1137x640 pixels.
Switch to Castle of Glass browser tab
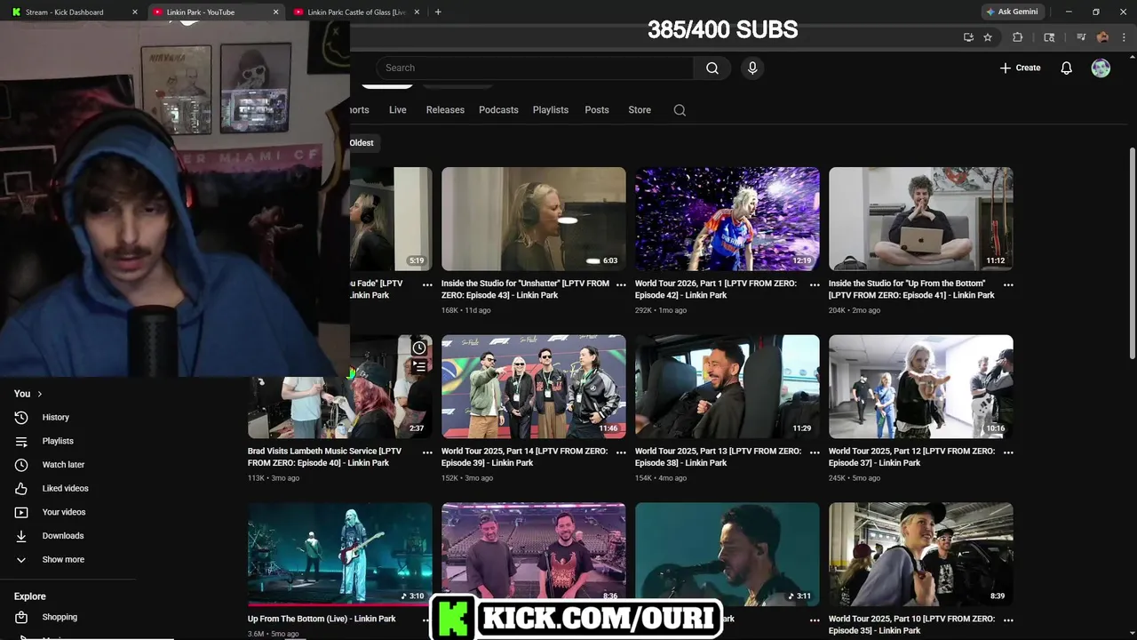coord(355,12)
